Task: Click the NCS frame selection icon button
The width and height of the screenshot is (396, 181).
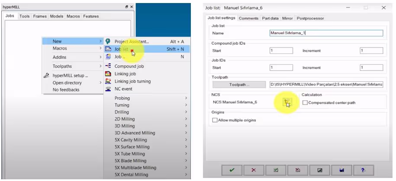Action: coord(287,102)
